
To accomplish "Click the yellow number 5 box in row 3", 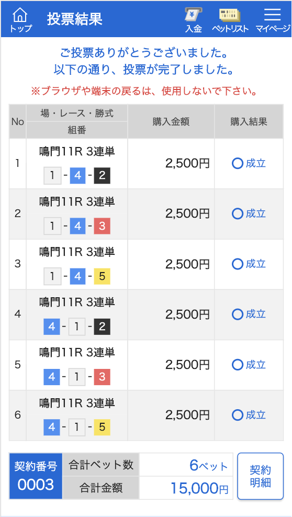I will tap(102, 277).
